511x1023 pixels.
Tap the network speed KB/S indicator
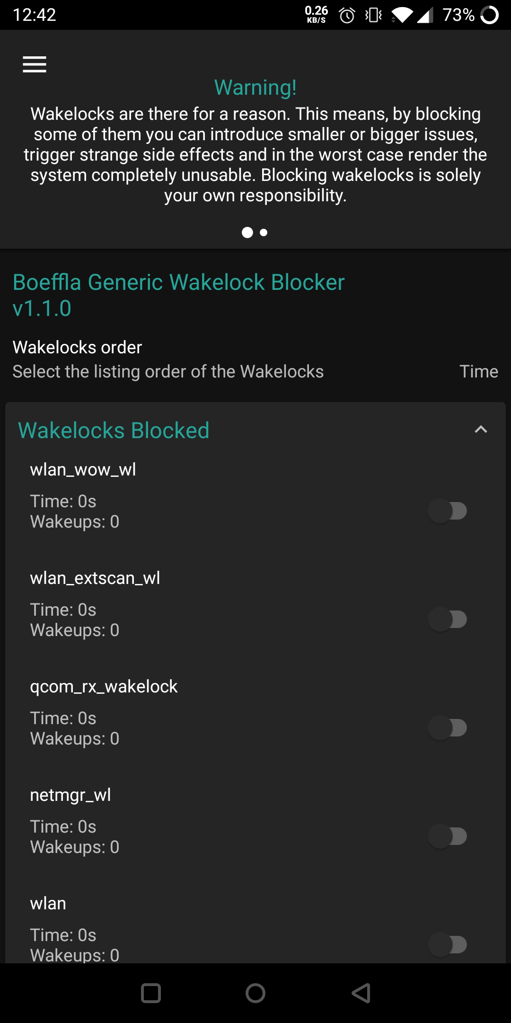316,14
